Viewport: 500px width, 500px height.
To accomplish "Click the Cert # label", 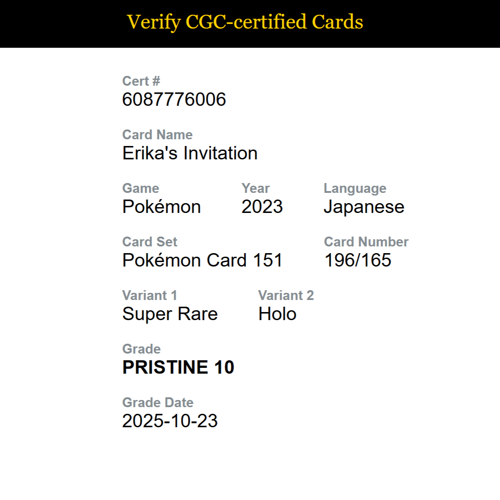I will tap(141, 81).
